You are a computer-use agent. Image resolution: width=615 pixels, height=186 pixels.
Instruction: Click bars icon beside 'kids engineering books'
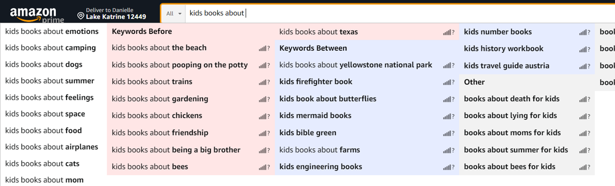point(447,167)
